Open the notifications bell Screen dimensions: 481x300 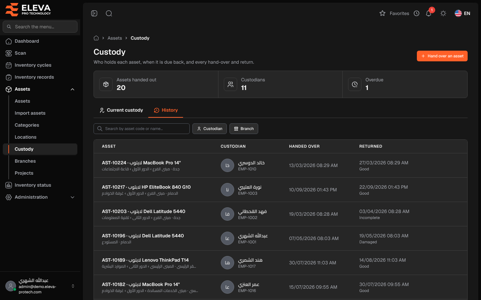(429, 13)
